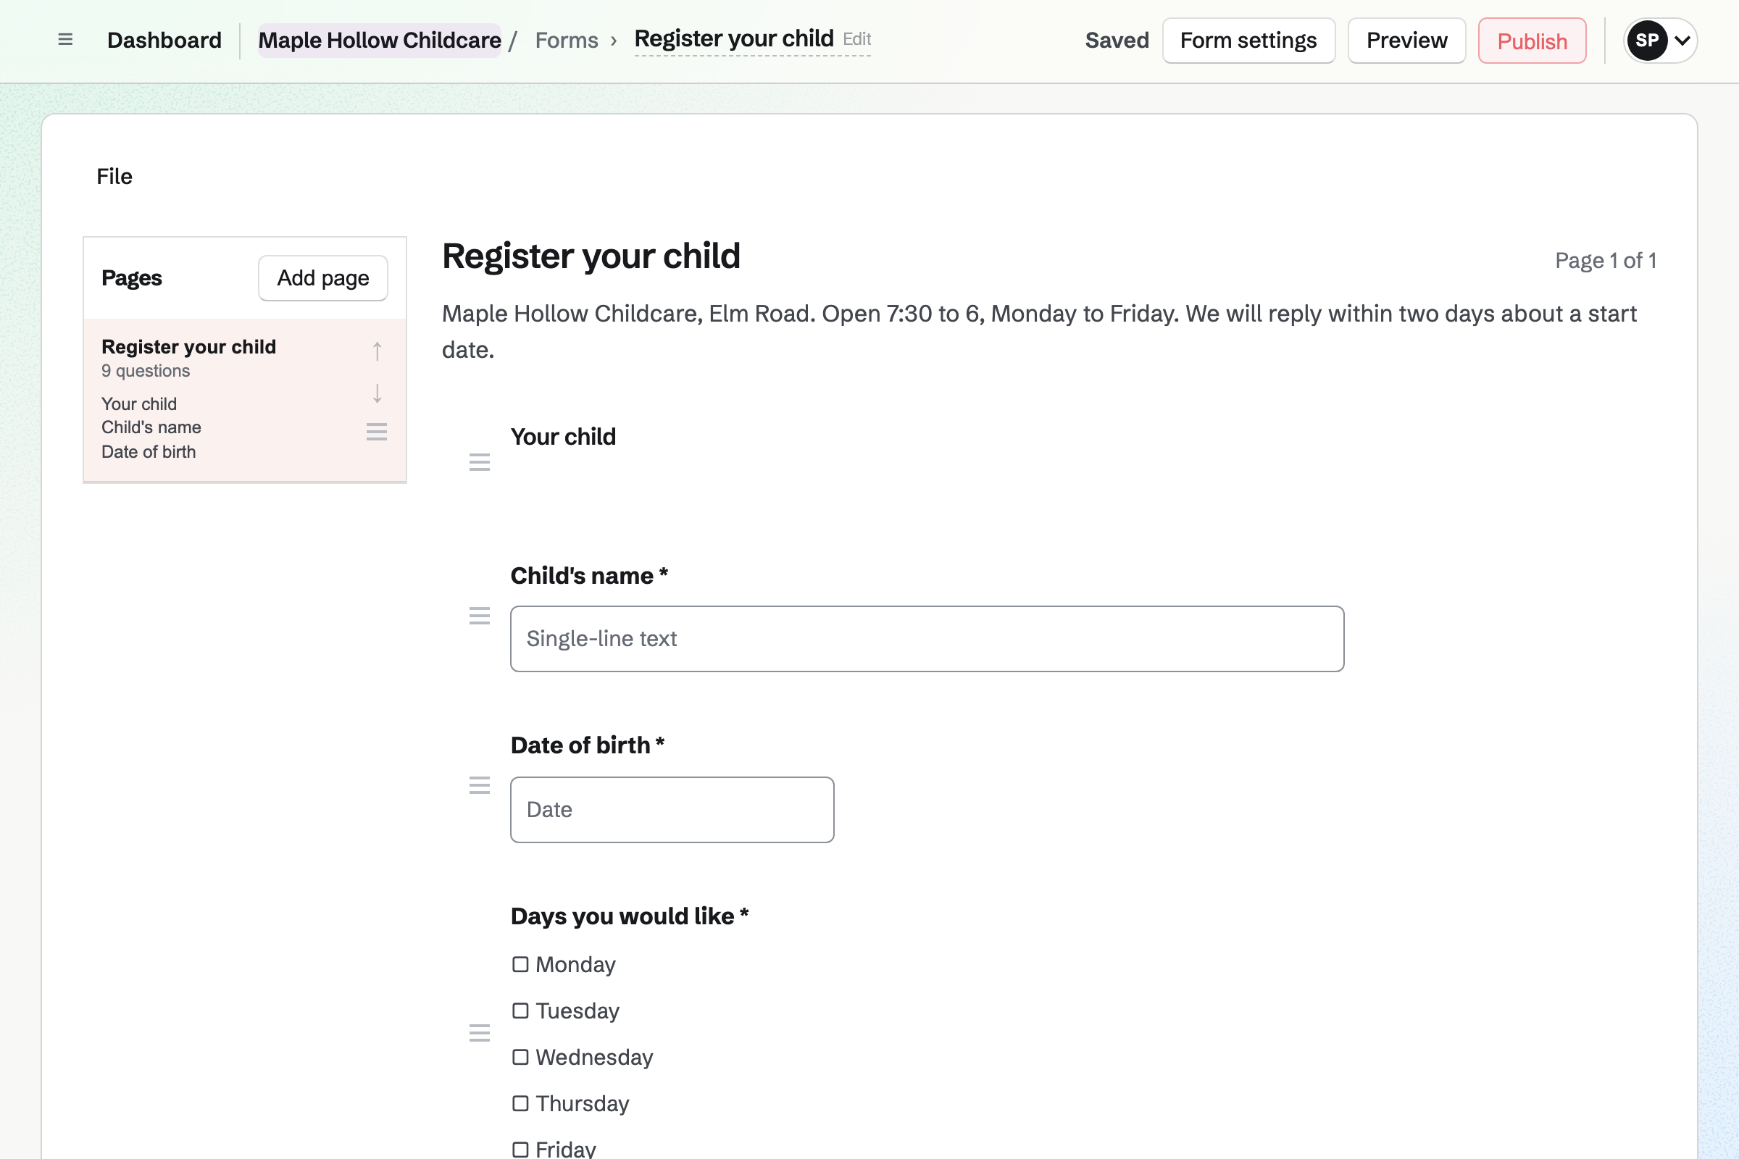
Task: Open the hamburger navigation menu
Action: tap(65, 40)
